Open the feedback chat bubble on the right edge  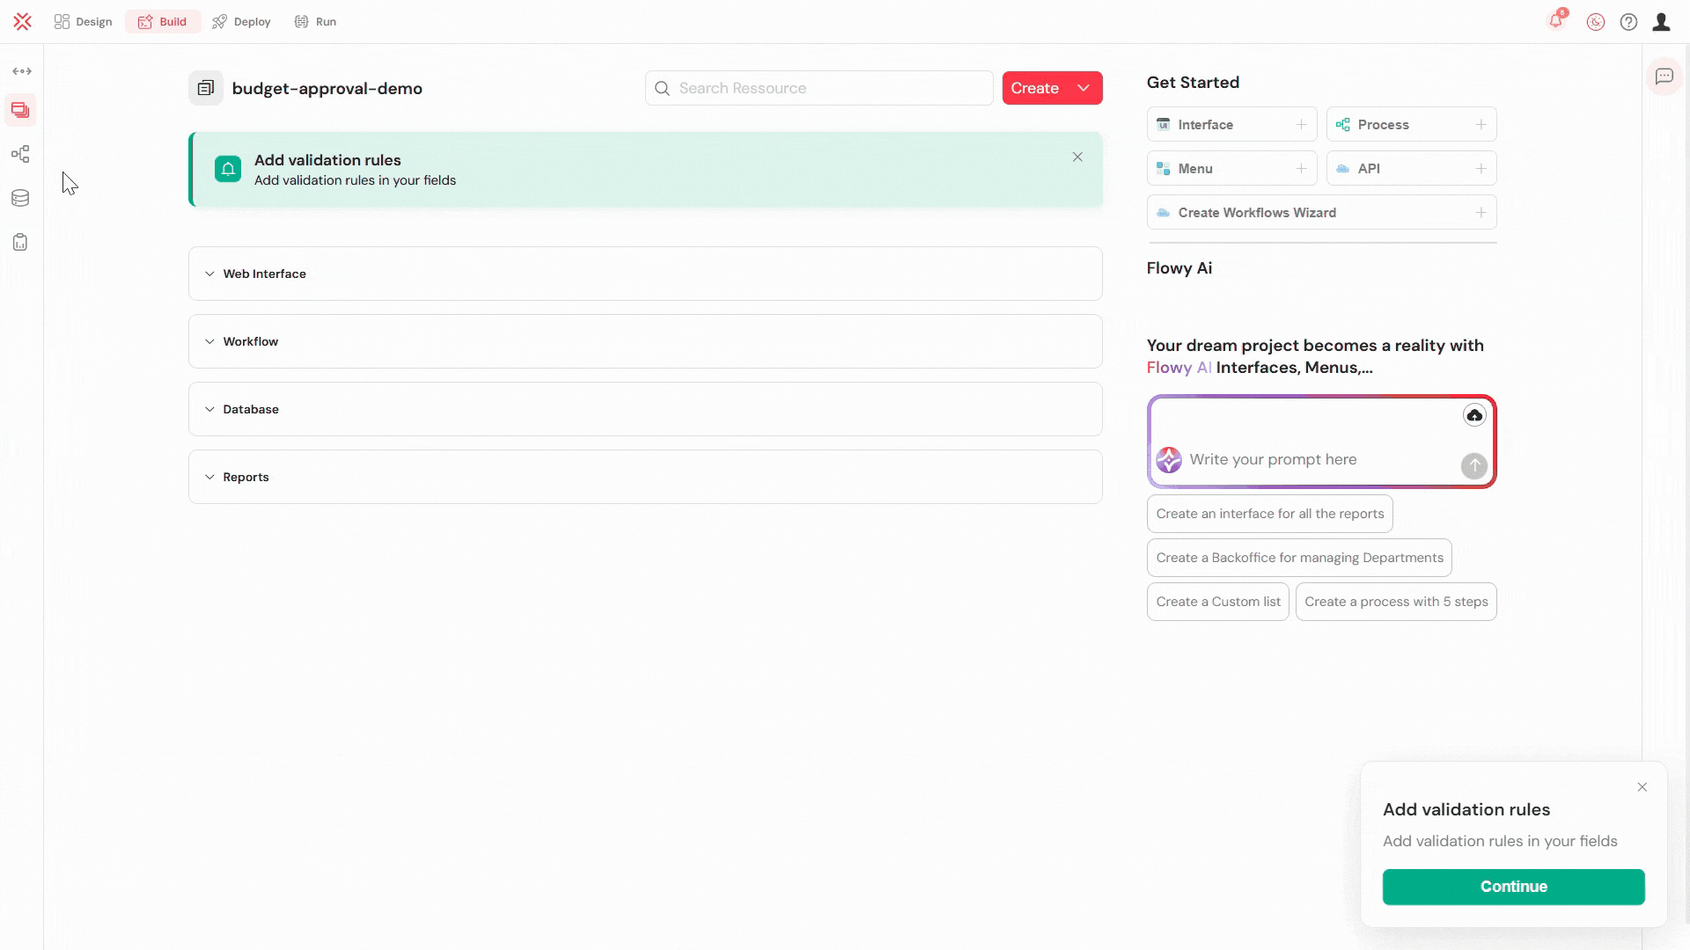(x=1664, y=77)
